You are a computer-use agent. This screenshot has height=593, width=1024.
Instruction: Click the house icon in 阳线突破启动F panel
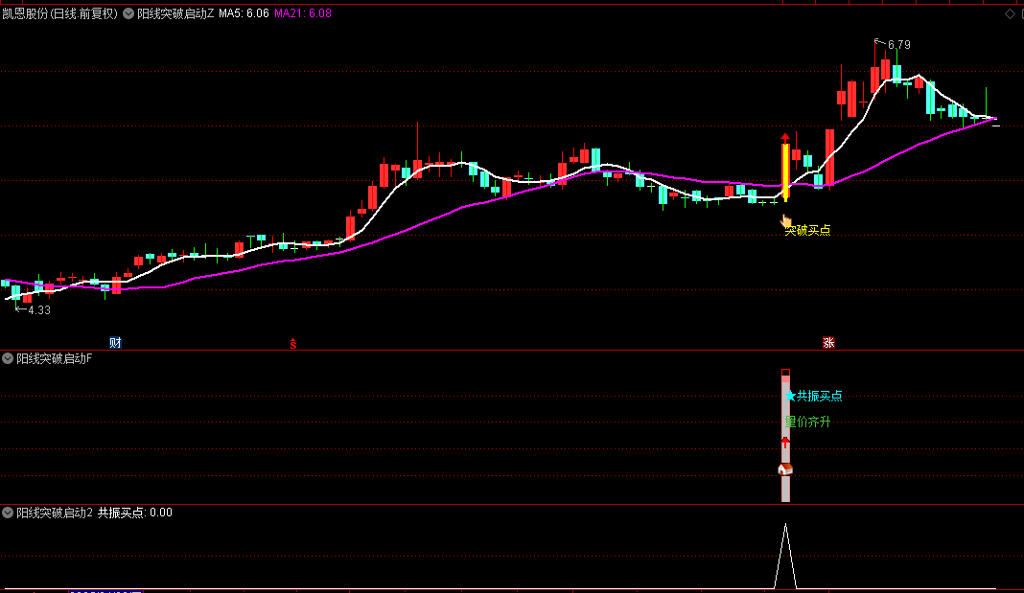(x=785, y=469)
